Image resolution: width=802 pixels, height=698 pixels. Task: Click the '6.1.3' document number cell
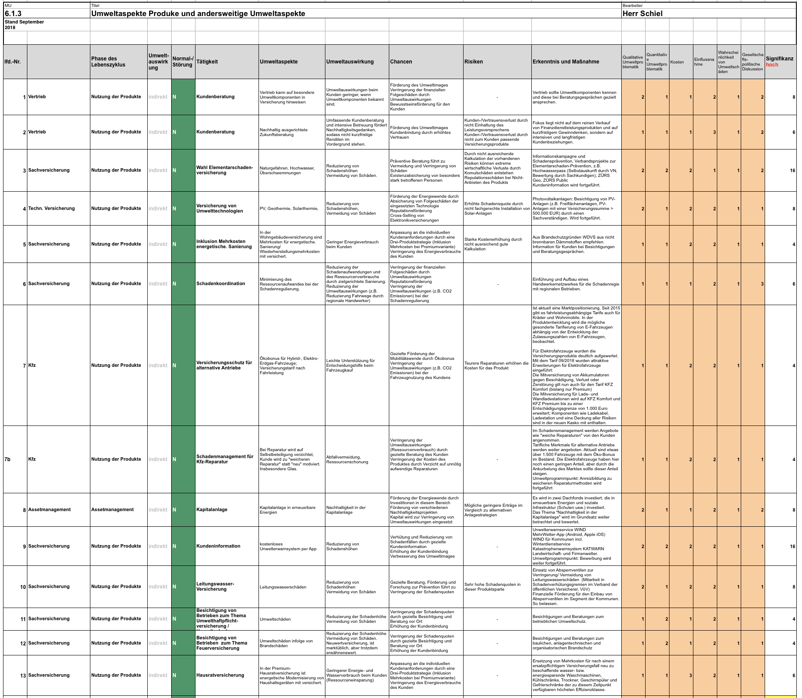13,13
